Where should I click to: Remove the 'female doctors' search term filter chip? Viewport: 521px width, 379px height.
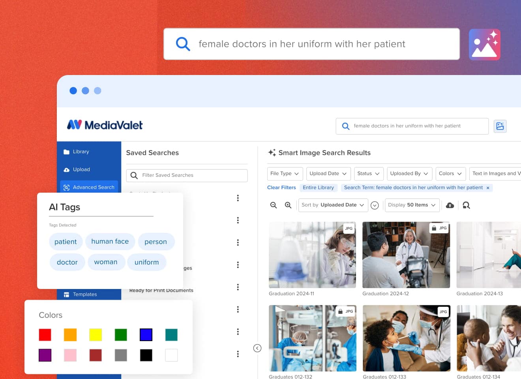tap(488, 188)
